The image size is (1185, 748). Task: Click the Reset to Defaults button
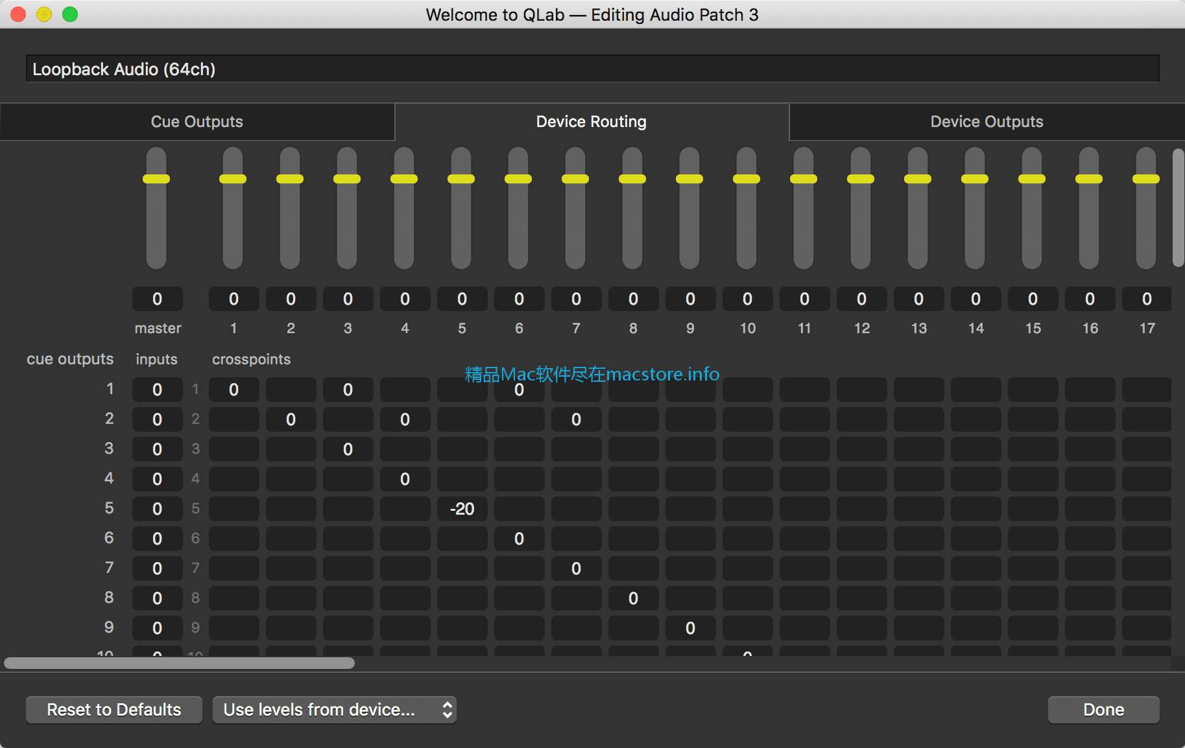click(114, 710)
